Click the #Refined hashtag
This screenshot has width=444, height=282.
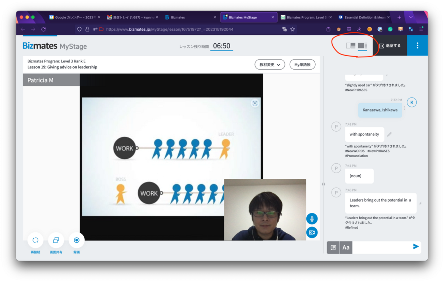pyautogui.click(x=351, y=227)
